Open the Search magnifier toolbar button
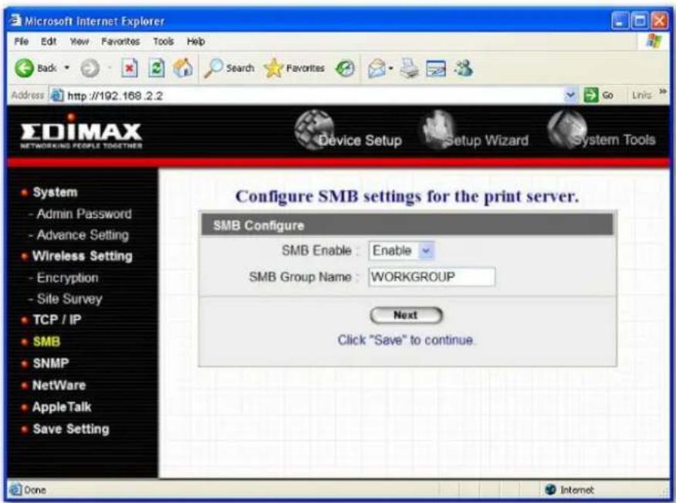 click(229, 68)
